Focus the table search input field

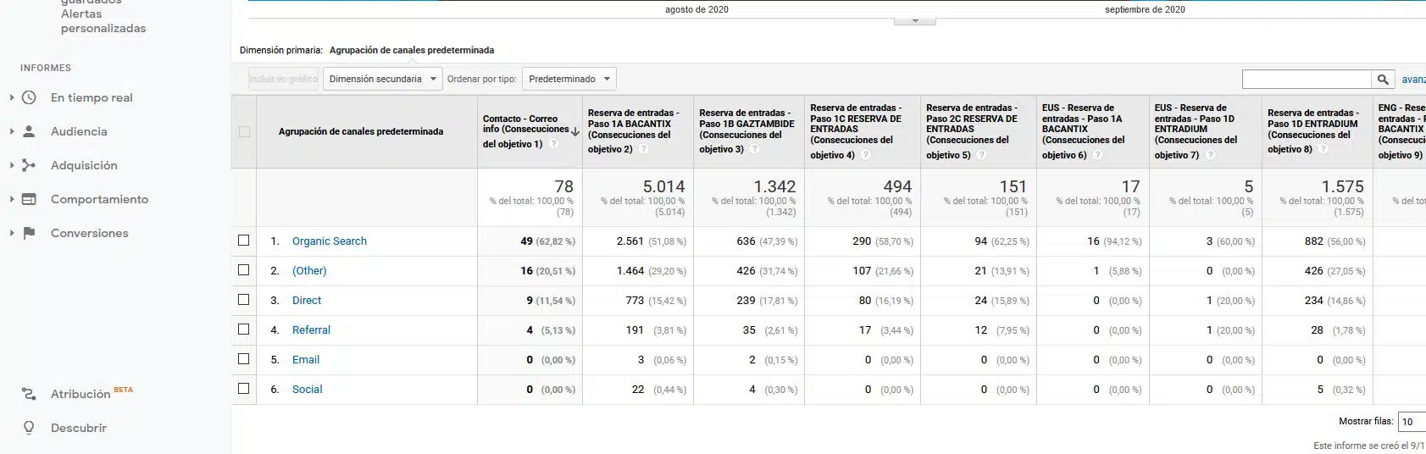1307,79
